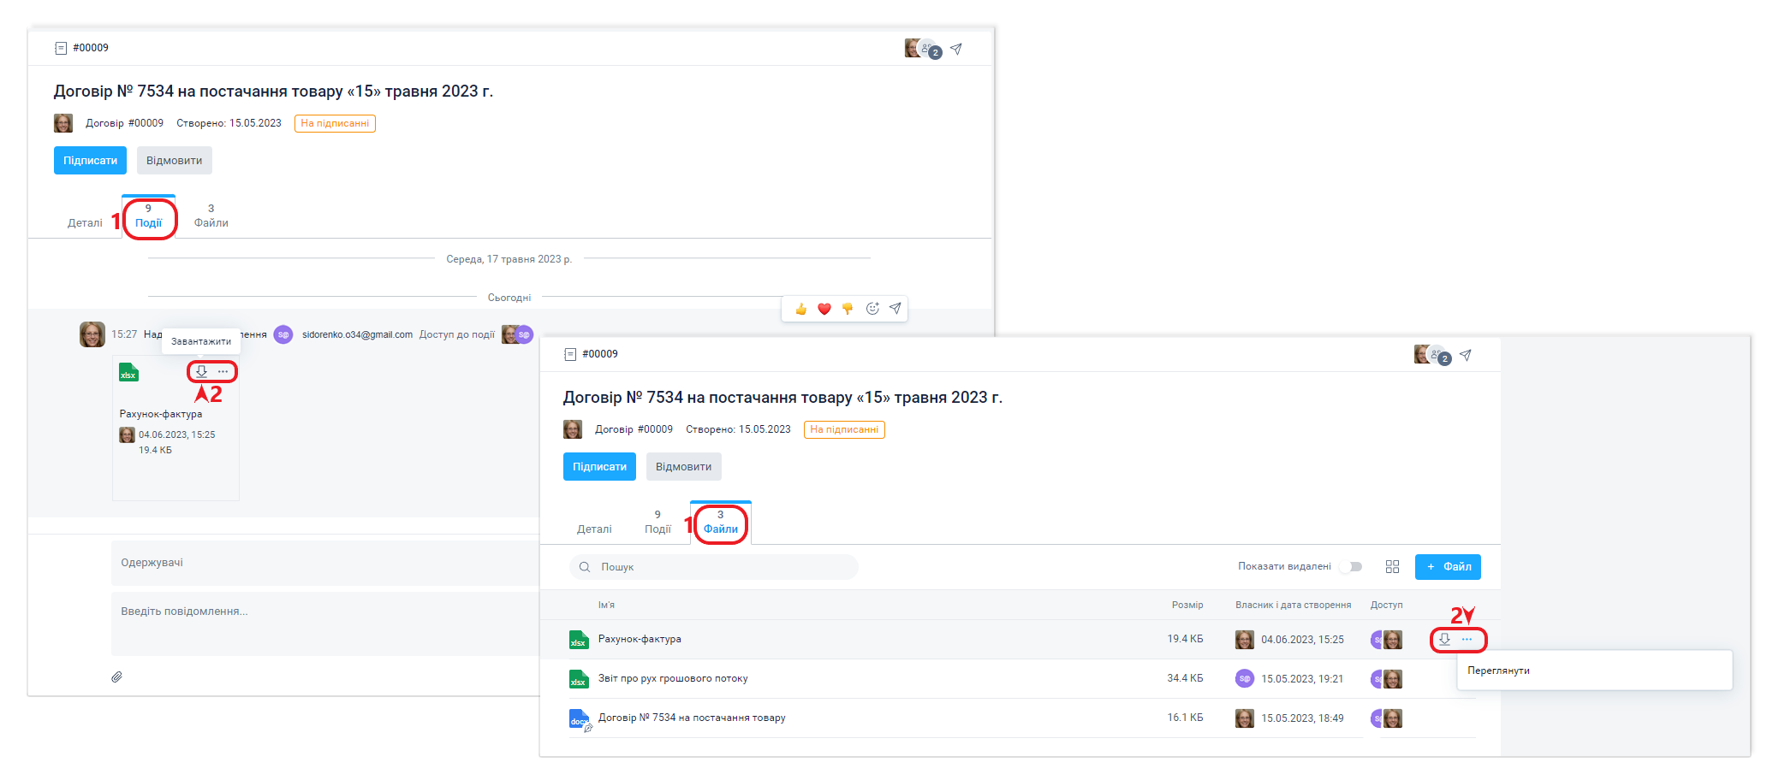Click the download icon on the event file card

(x=201, y=371)
